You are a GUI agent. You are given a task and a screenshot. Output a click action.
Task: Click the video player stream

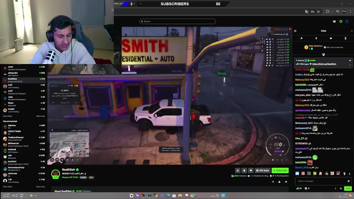point(170,95)
